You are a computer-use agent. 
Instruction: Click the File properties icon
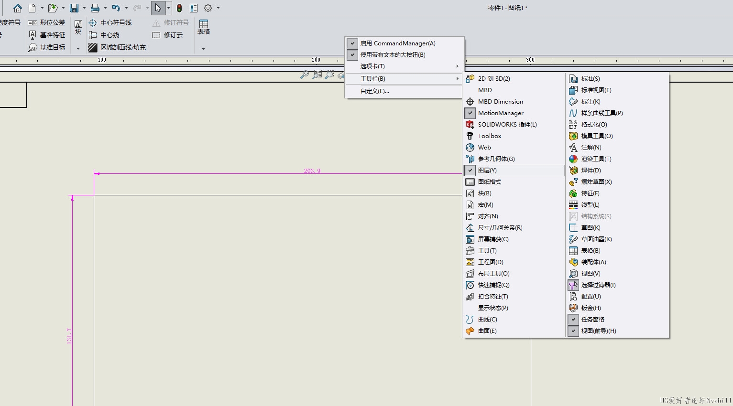(x=194, y=8)
